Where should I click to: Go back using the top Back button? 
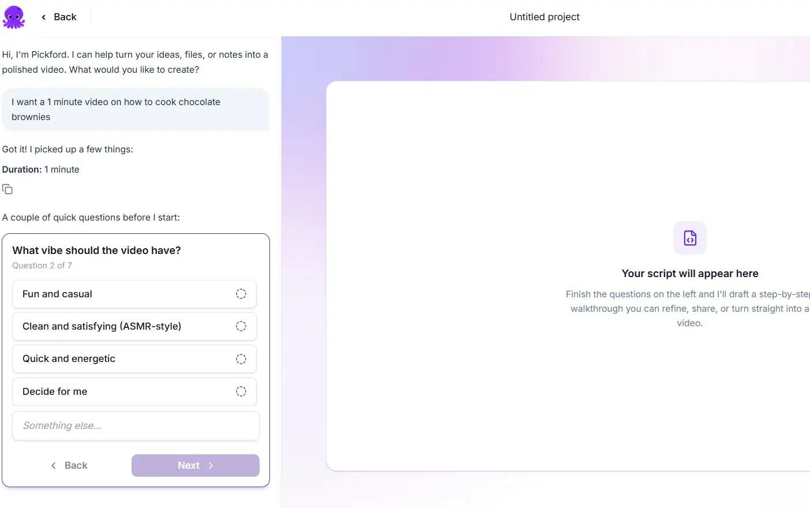click(x=59, y=17)
